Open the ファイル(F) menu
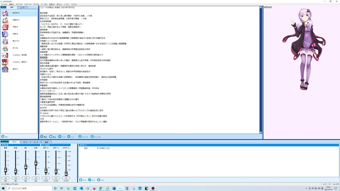Viewport: 340px width, 191px height. [4, 4]
